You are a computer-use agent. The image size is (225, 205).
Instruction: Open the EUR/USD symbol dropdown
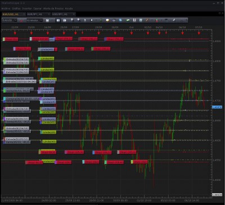coord(10,20)
